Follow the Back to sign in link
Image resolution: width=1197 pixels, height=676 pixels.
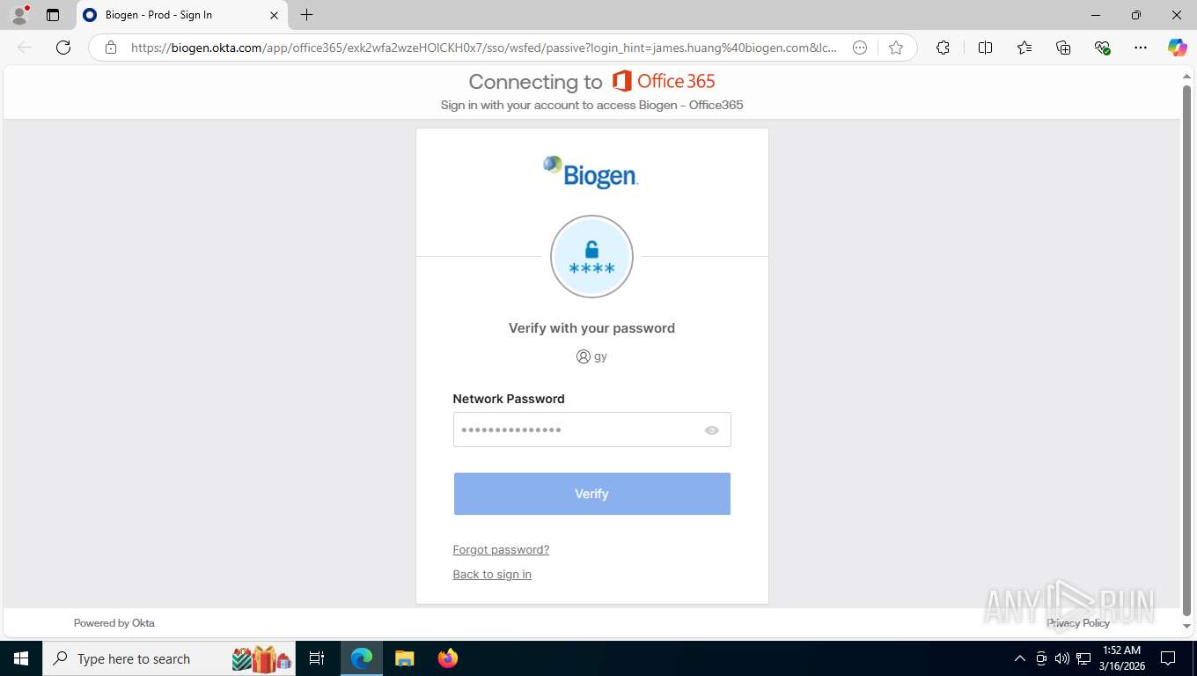point(492,574)
